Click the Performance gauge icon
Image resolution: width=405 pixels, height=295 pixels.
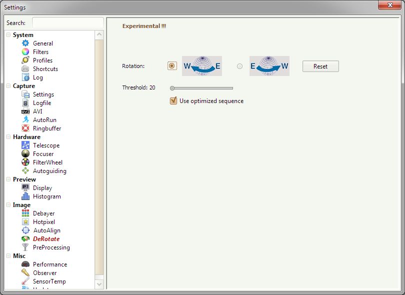point(25,264)
